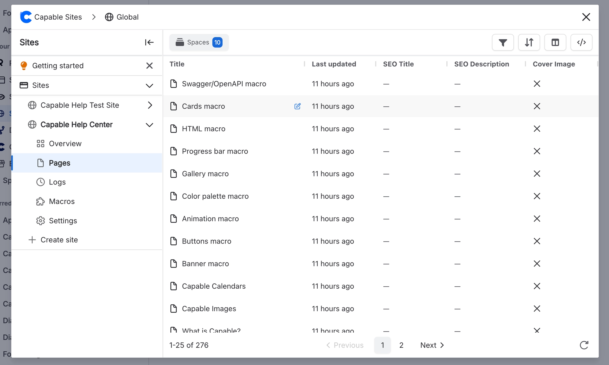The width and height of the screenshot is (609, 365).
Task: Open the Overview section
Action: [87, 144]
